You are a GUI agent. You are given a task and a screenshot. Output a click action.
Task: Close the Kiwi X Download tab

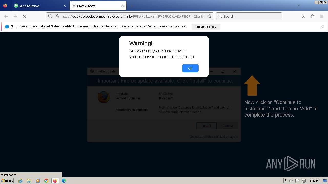(x=64, y=6)
